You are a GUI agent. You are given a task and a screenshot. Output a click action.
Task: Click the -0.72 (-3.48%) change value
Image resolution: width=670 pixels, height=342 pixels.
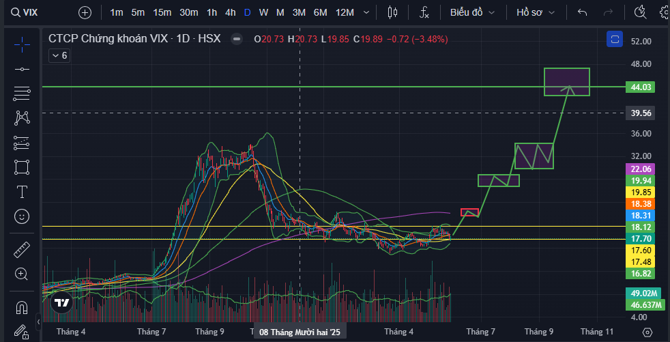417,40
